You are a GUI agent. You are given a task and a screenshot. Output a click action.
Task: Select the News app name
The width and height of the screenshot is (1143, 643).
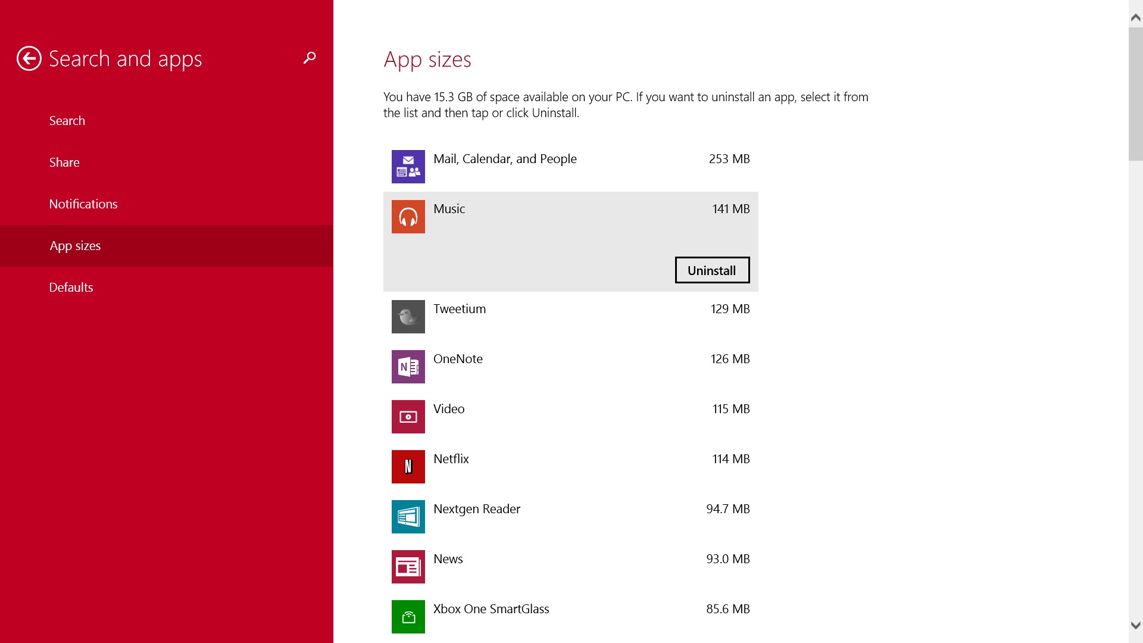pos(448,559)
